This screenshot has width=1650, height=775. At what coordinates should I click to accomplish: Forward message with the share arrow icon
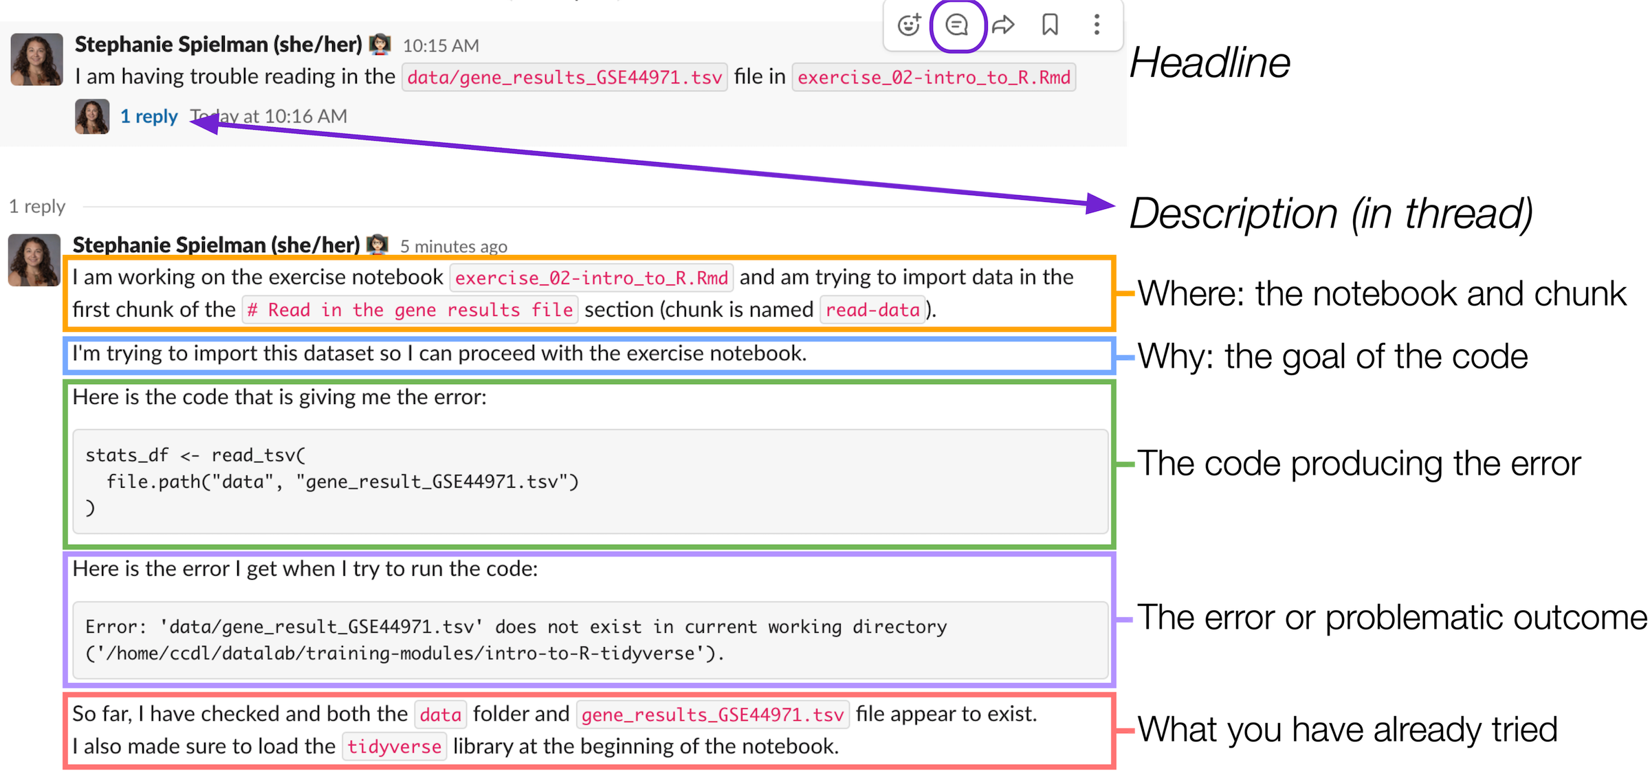click(1004, 25)
